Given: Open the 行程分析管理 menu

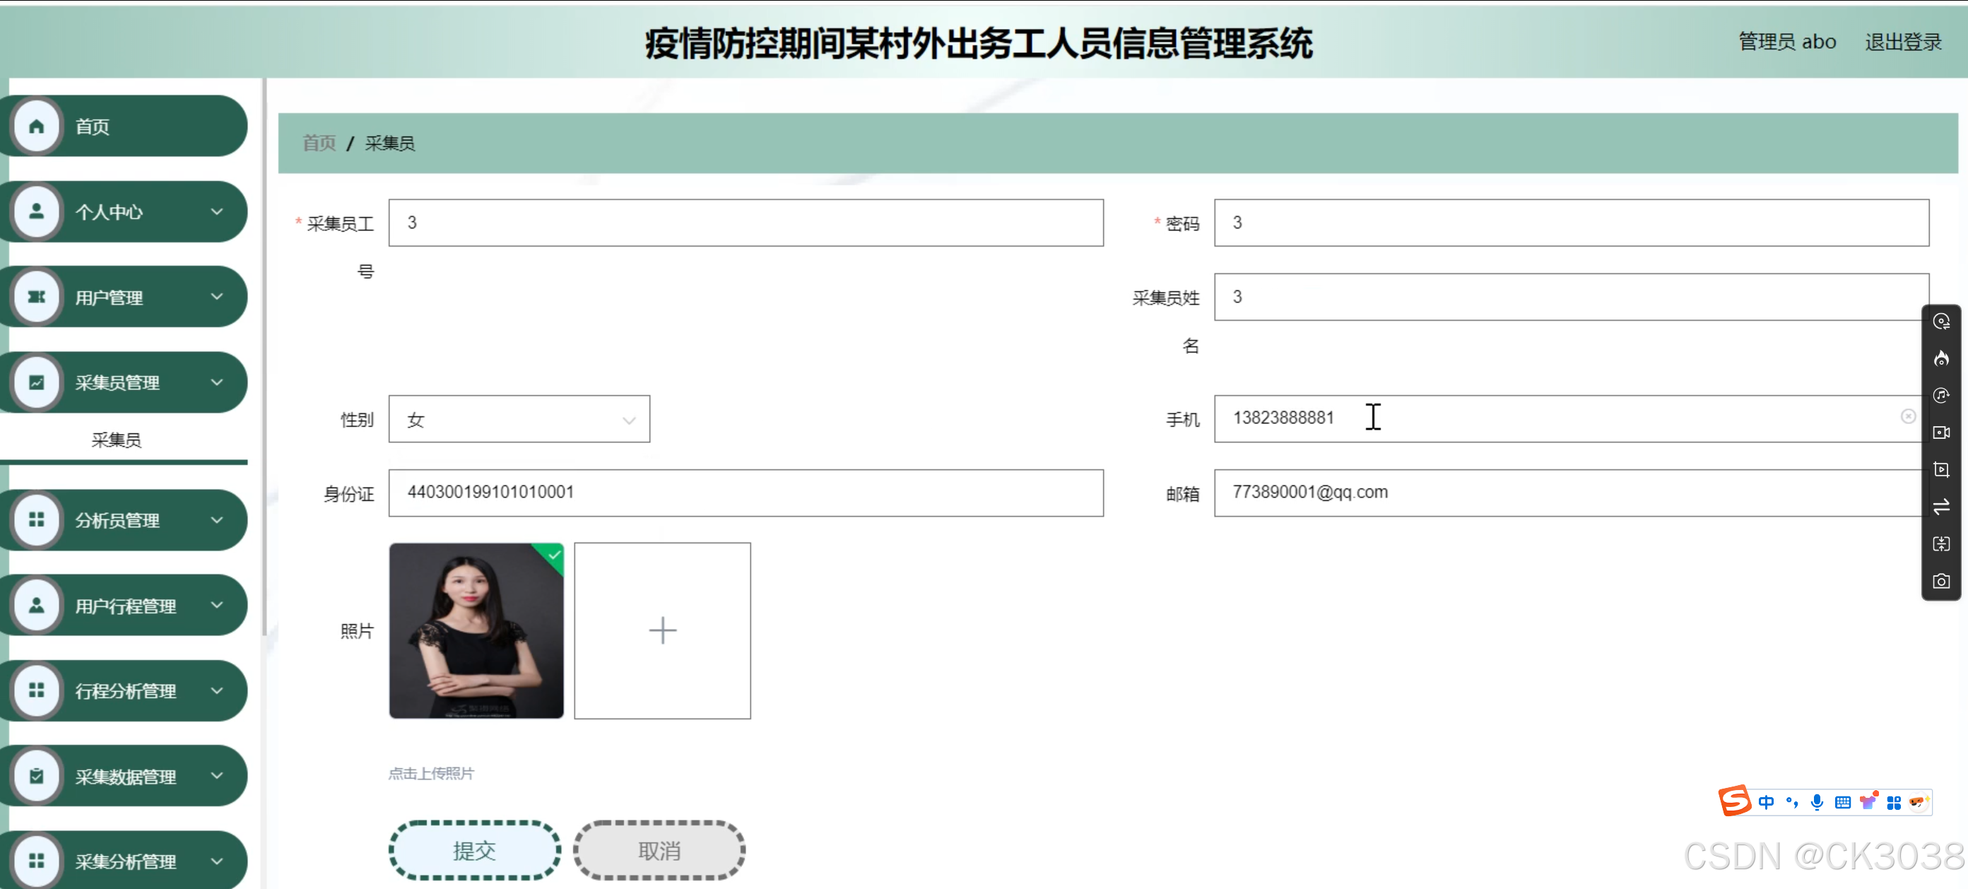Looking at the screenshot, I should (126, 691).
